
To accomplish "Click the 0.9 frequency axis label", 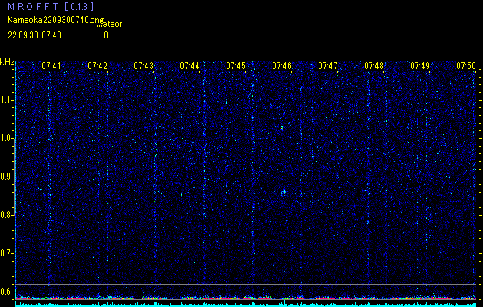I will coord(7,177).
